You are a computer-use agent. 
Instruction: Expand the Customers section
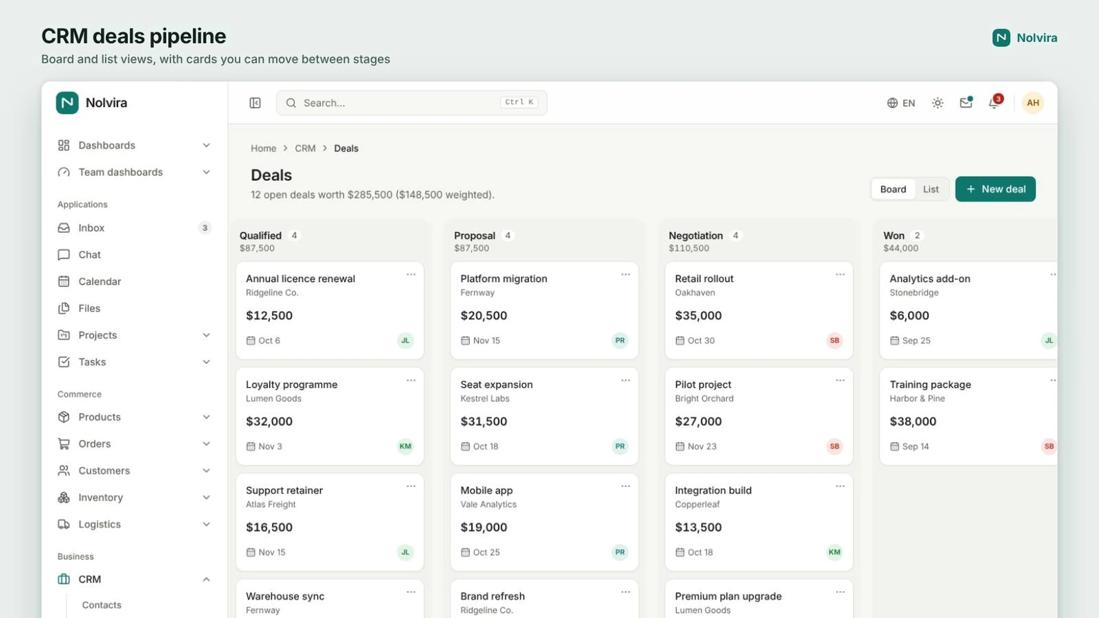point(134,471)
